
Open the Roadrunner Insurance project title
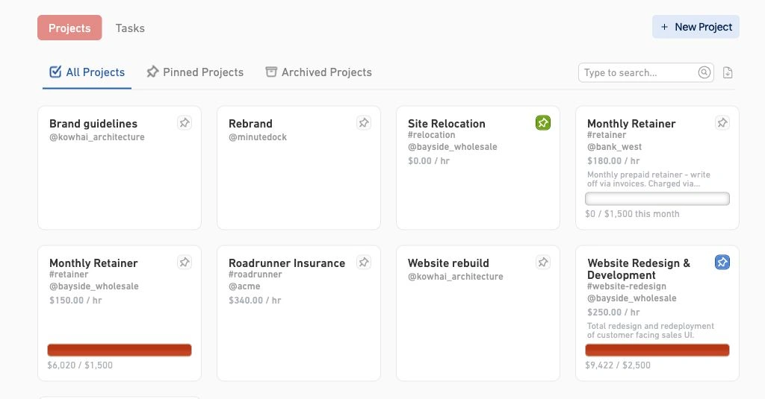coord(287,263)
